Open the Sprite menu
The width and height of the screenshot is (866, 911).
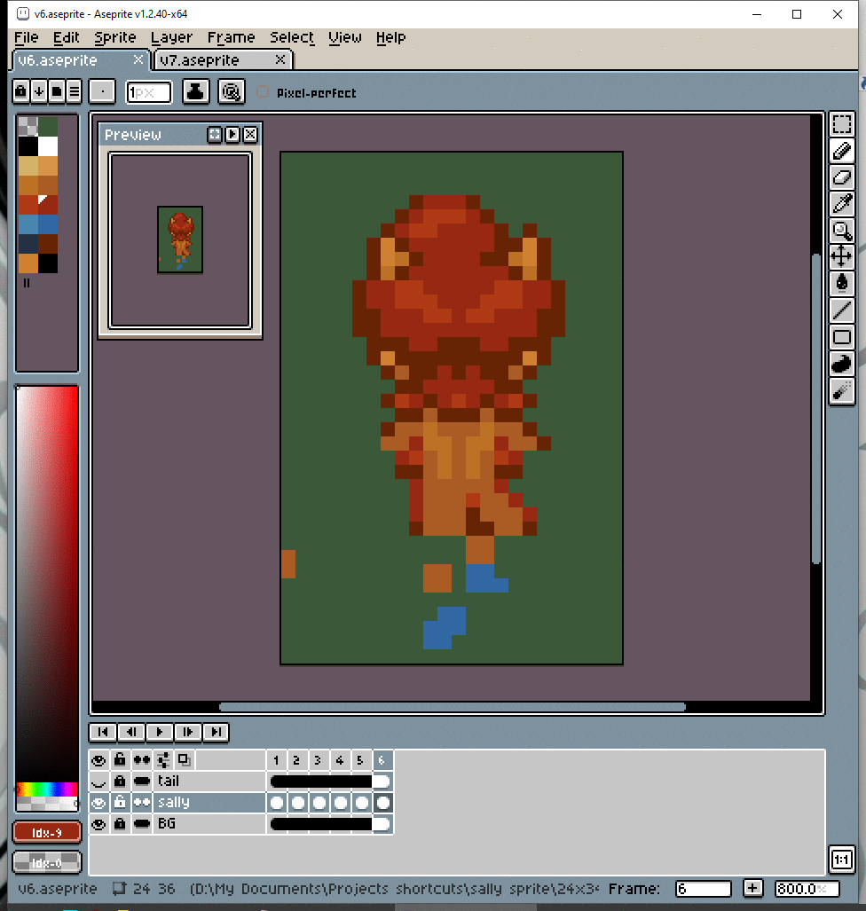click(115, 37)
